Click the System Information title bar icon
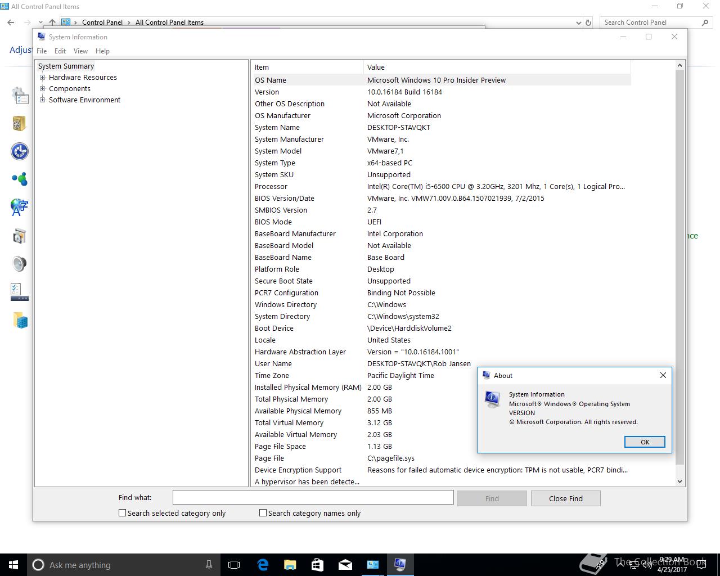The height and width of the screenshot is (576, 720). point(41,37)
